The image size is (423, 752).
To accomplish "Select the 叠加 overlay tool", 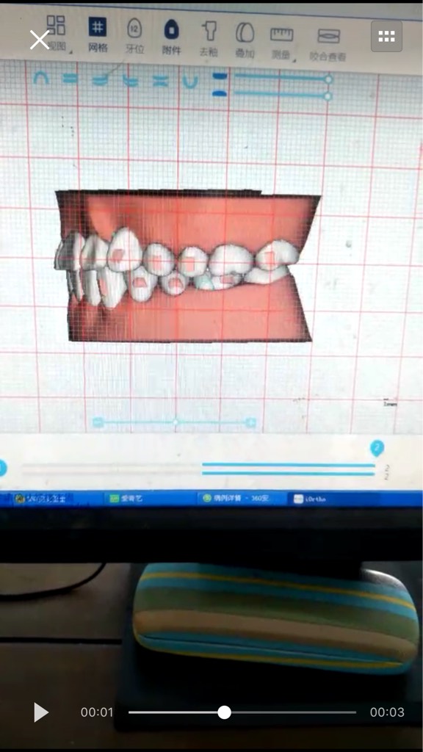I will [245, 40].
